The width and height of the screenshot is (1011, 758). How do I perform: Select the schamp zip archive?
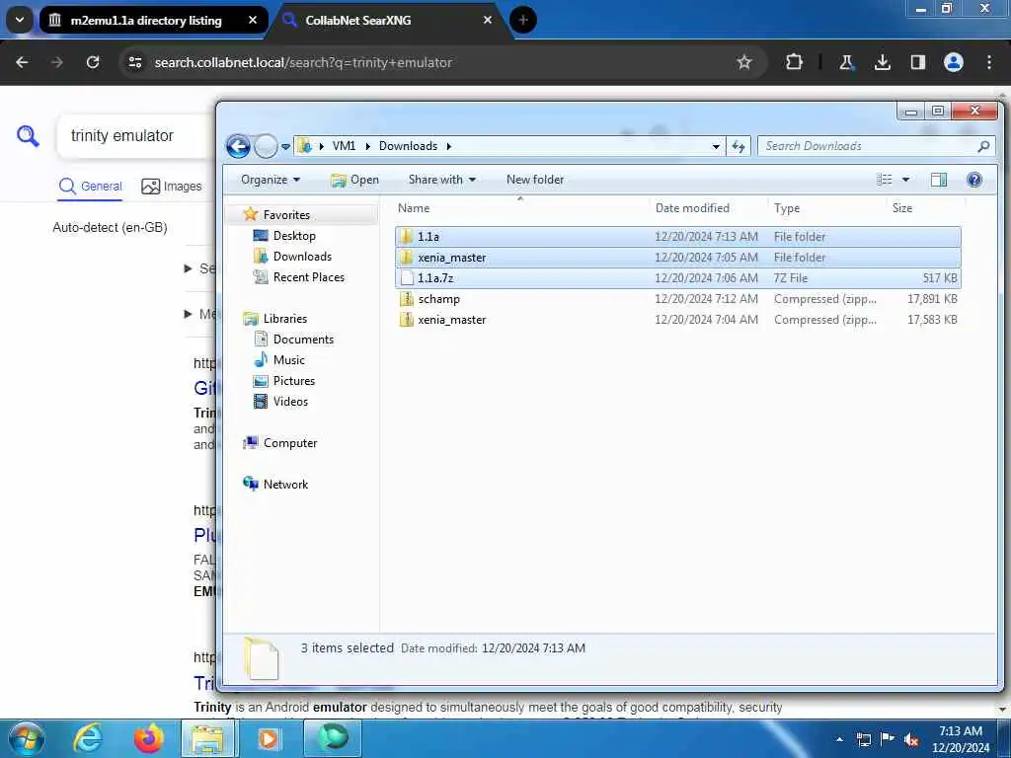point(677,299)
